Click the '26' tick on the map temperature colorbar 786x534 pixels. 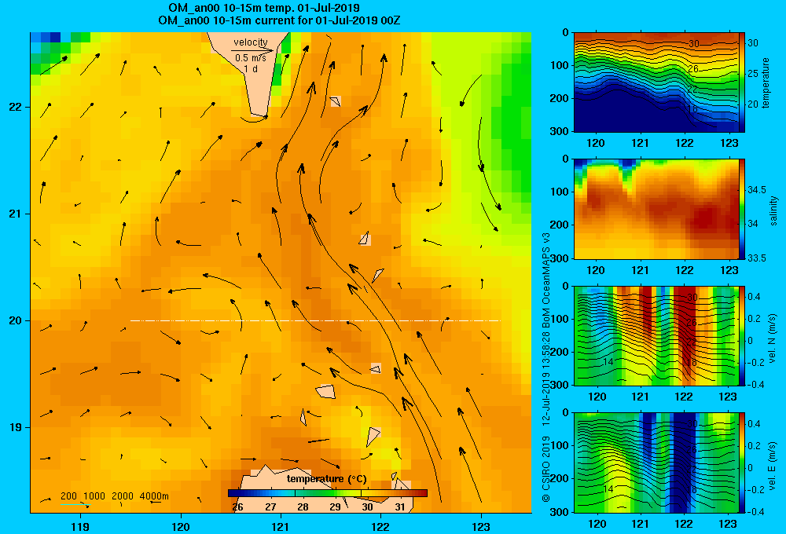coord(237,507)
